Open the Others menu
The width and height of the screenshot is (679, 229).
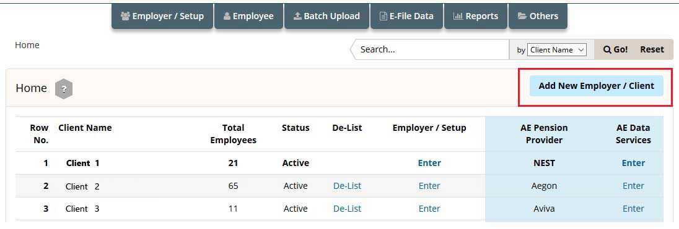pos(538,17)
